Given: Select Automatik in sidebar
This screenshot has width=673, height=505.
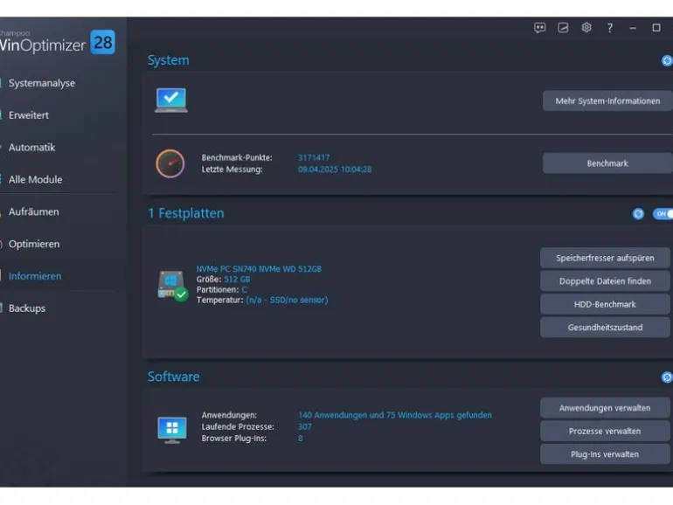Looking at the screenshot, I should point(31,147).
